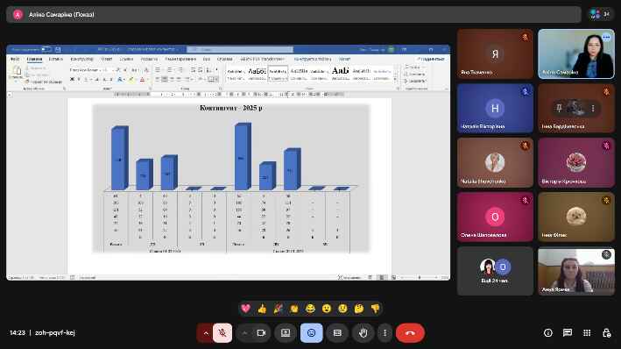Open options on presenter's video tile

pyautogui.click(x=606, y=37)
